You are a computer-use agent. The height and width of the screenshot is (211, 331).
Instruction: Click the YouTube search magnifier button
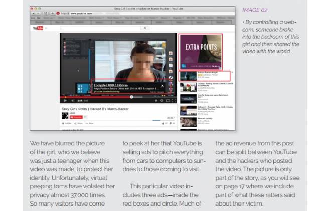pos(145,28)
